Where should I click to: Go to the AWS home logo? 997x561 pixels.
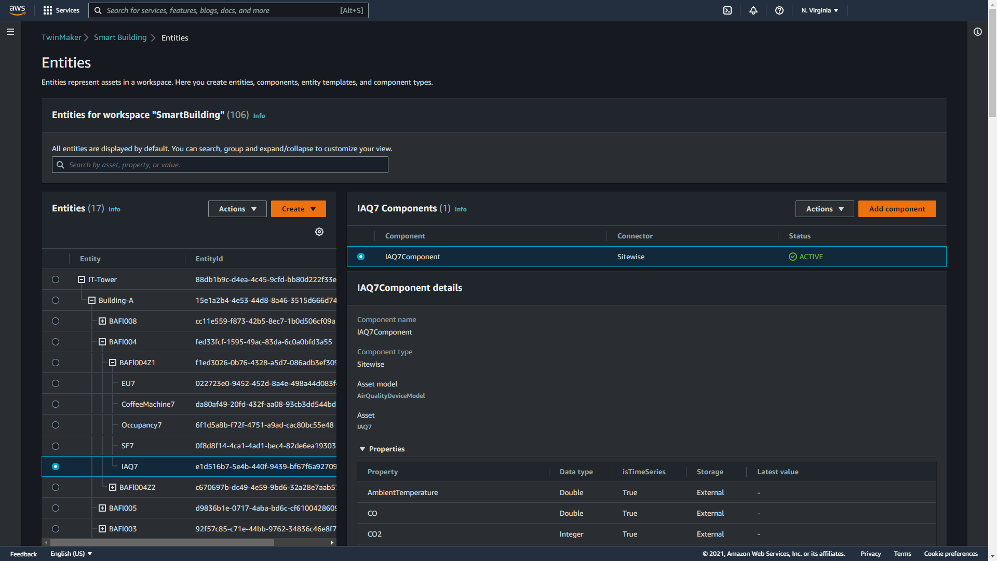17,10
